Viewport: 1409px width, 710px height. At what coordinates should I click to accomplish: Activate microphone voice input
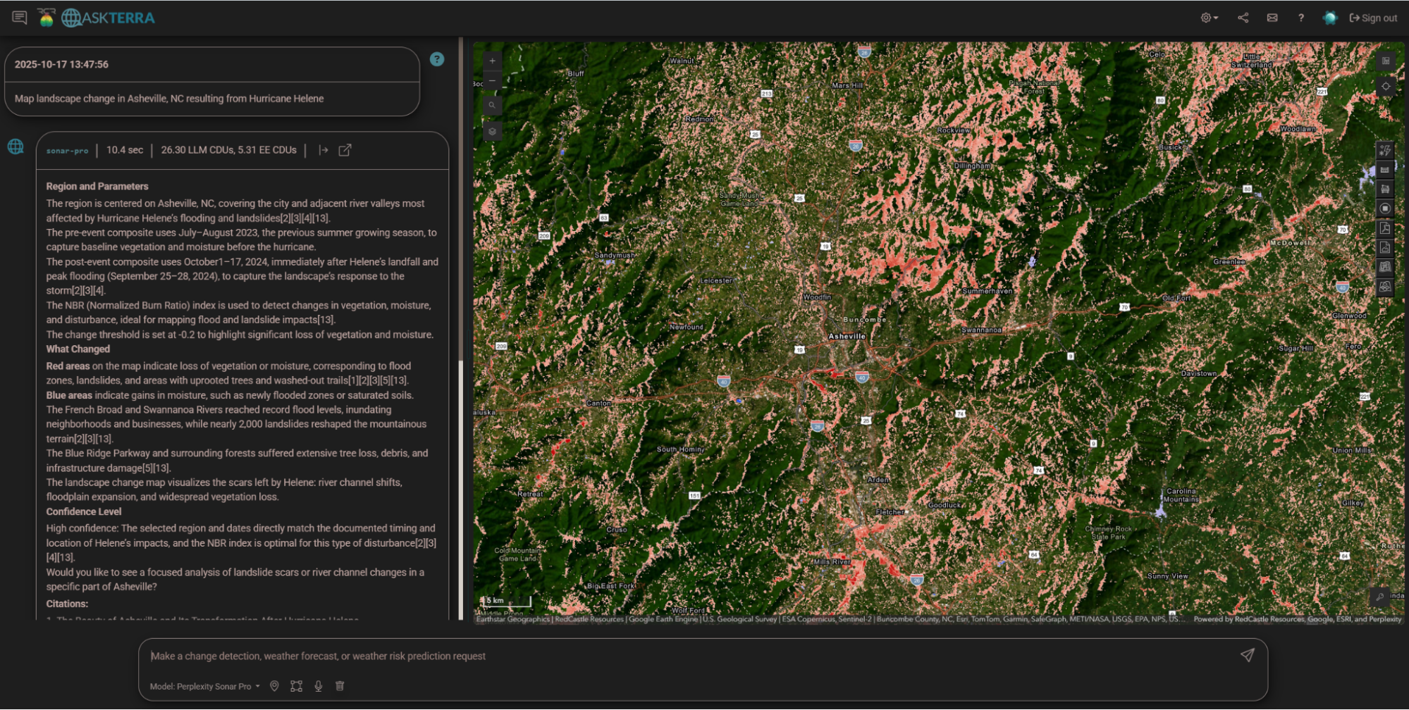318,686
